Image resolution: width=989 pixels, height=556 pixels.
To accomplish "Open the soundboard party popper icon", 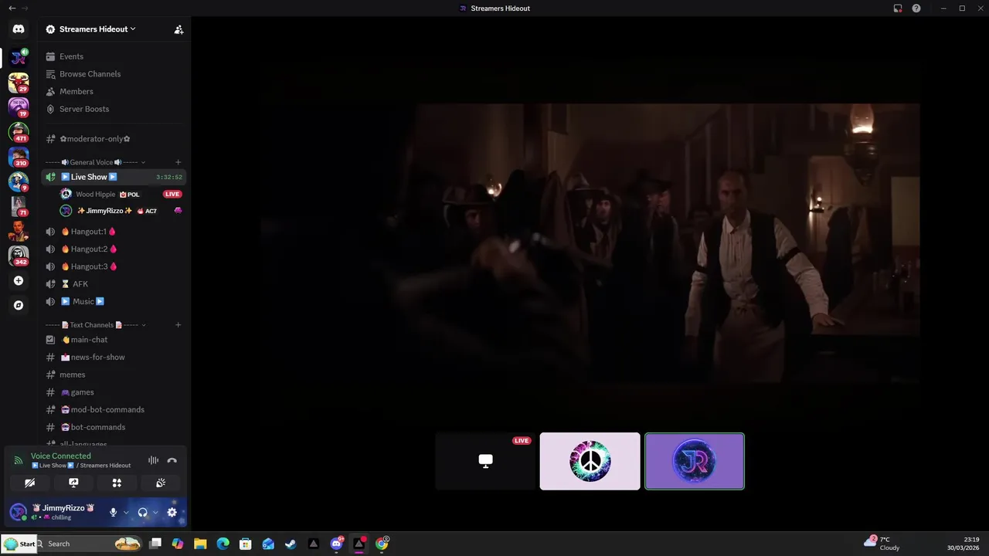I will pyautogui.click(x=161, y=483).
